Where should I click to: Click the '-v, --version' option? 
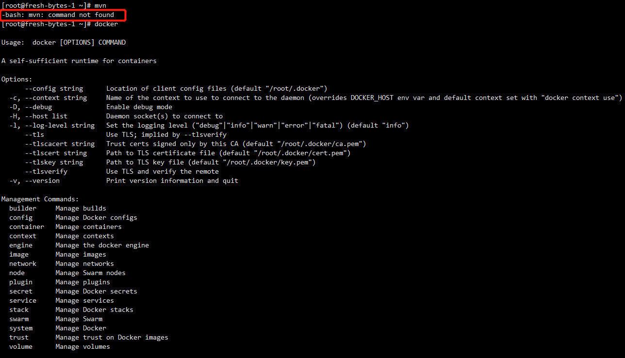[x=34, y=181]
